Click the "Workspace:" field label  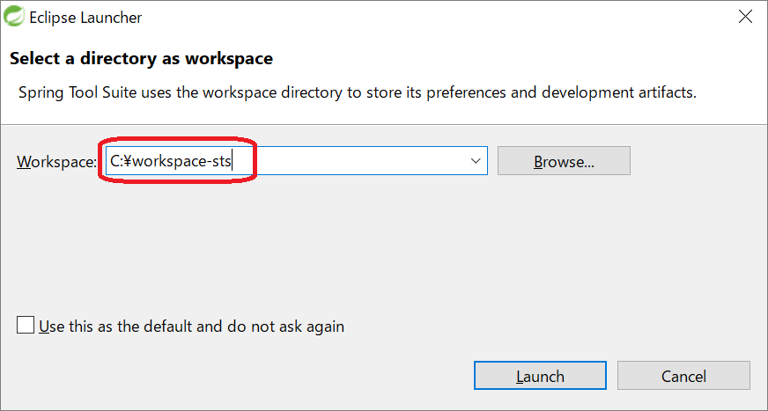tap(55, 162)
